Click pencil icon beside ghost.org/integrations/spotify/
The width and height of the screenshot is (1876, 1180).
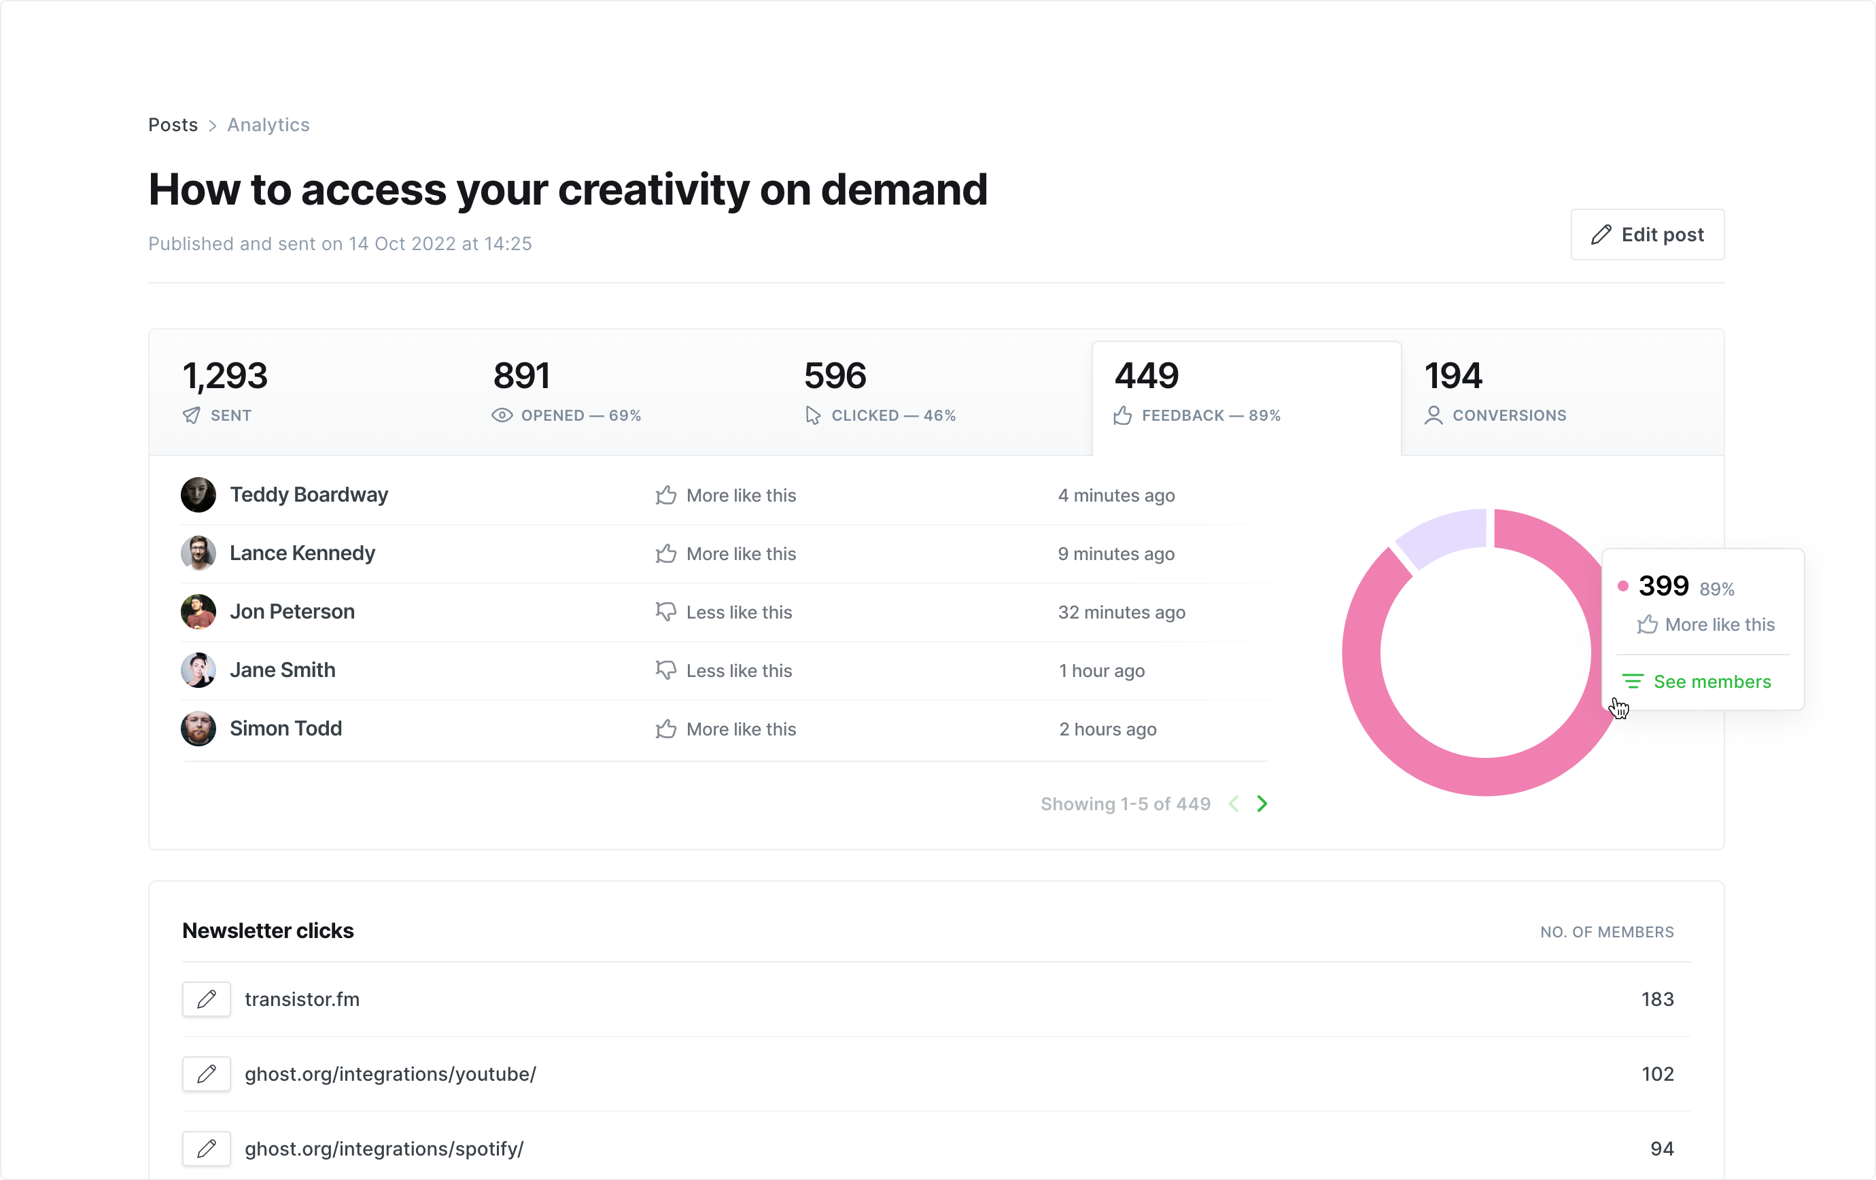(x=207, y=1148)
